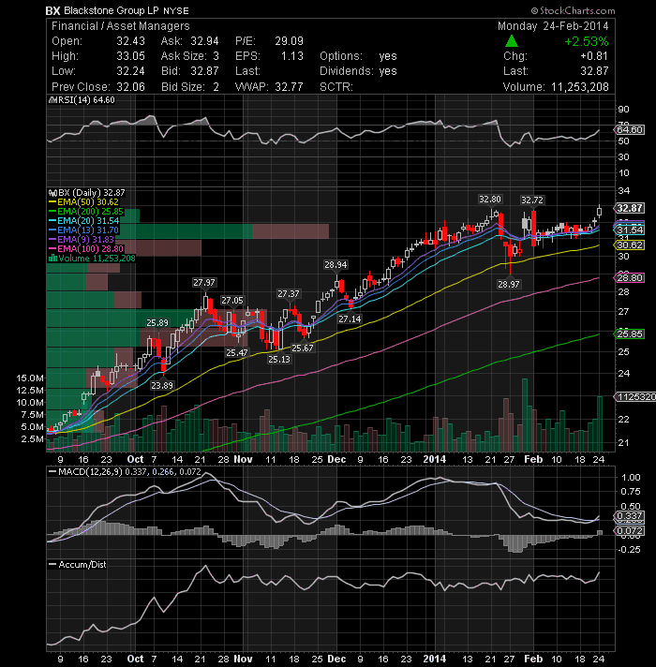Click the candlestick icon before BX (Daily)

click(52, 193)
